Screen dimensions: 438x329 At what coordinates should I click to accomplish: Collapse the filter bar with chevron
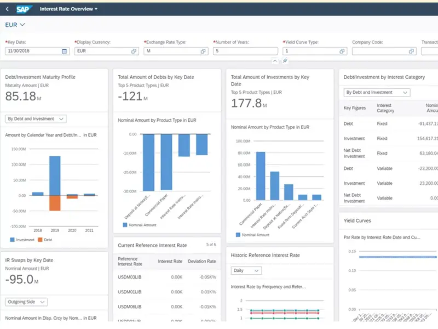pos(275,61)
